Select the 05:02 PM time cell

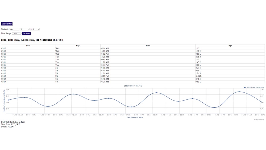coord(148,54)
